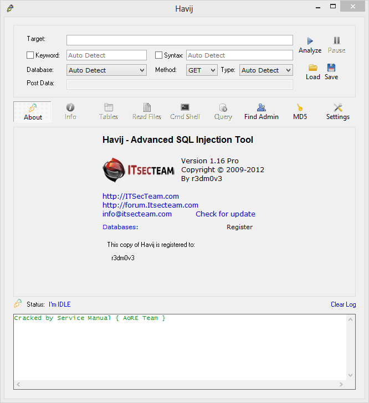Click the carrot status icon
The height and width of the screenshot is (403, 369).
tap(18, 303)
